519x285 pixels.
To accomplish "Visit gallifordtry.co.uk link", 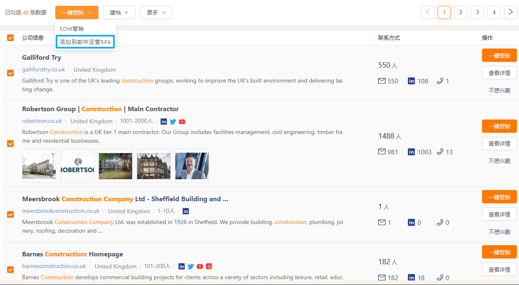I will point(44,70).
